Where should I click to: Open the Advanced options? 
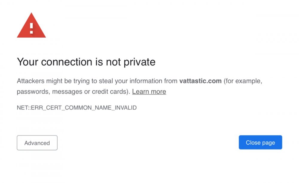(x=37, y=143)
